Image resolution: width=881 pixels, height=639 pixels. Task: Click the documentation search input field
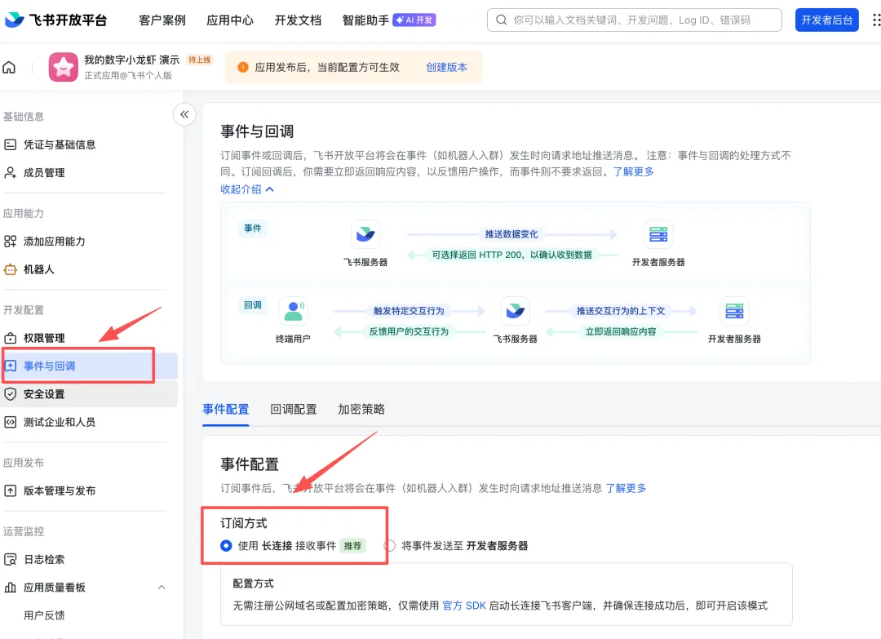click(x=635, y=20)
